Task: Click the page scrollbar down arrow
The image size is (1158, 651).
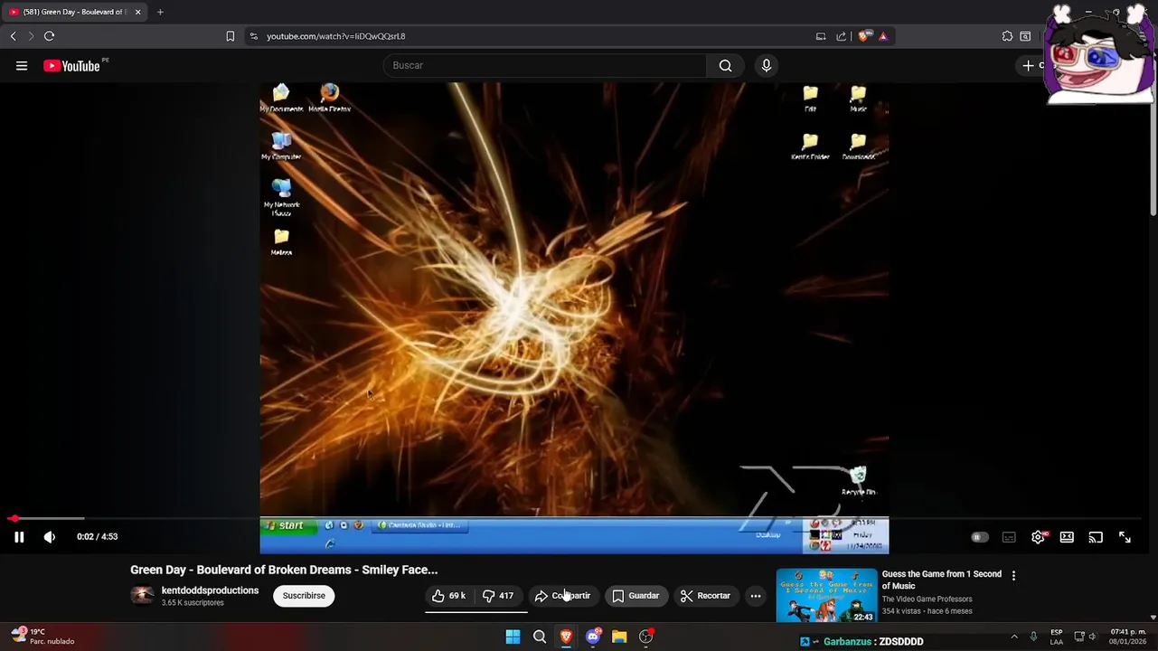Action: coord(1153,618)
